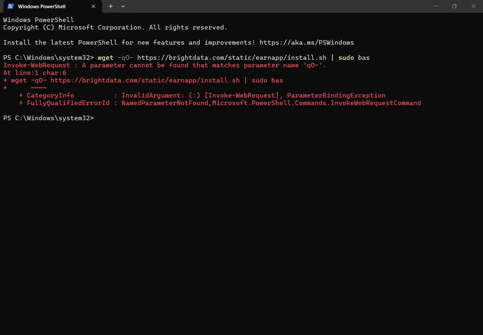Expand the new tab profiles dropdown
Viewport: 483px width, 335px height.
pos(123,7)
